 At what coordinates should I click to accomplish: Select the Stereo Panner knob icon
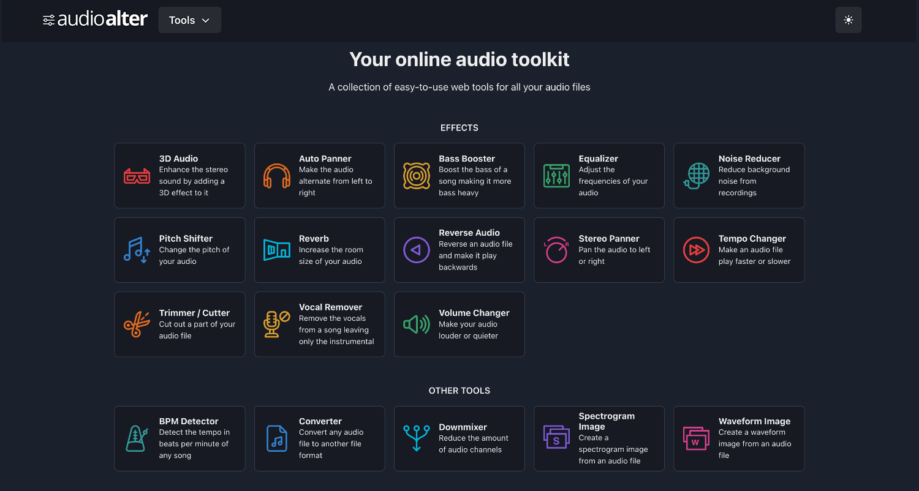coord(556,250)
